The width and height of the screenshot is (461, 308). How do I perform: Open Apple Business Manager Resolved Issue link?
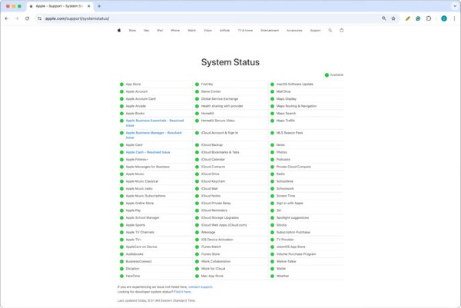(154, 135)
